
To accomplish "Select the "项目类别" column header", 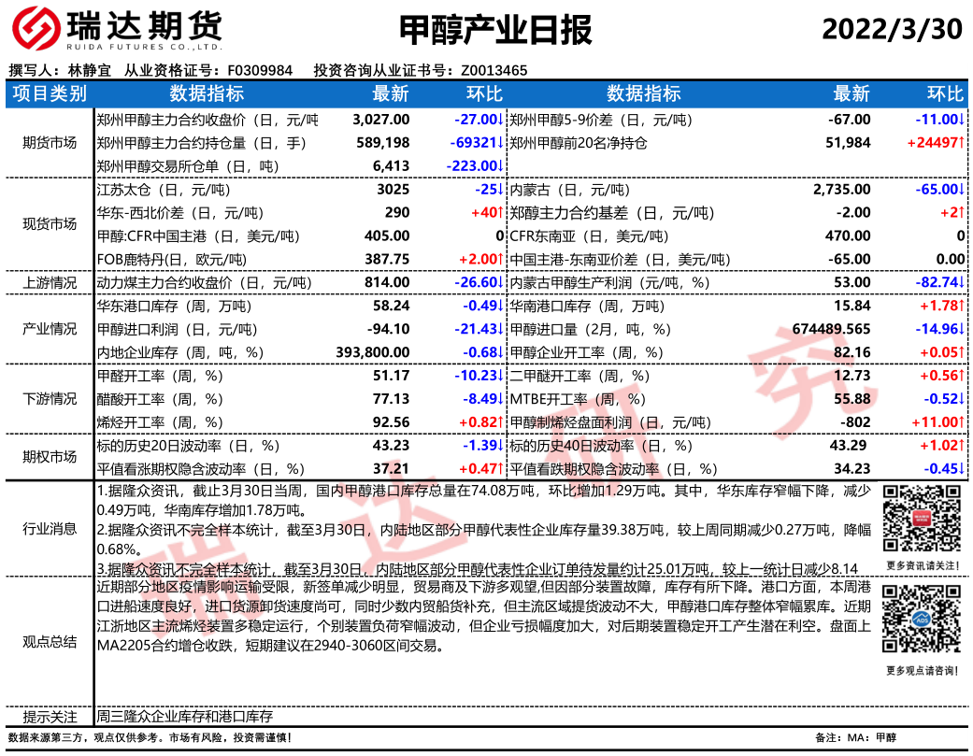I will (x=50, y=94).
